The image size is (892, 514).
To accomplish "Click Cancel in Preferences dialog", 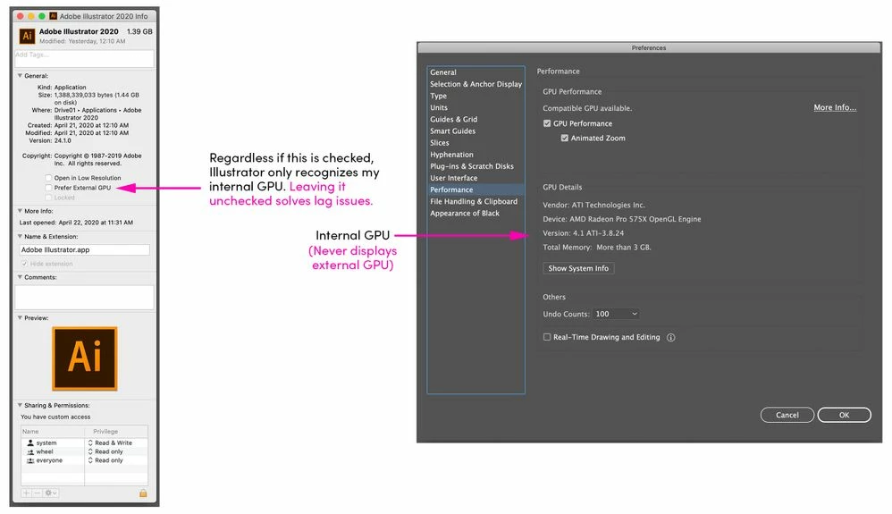I will pos(787,415).
